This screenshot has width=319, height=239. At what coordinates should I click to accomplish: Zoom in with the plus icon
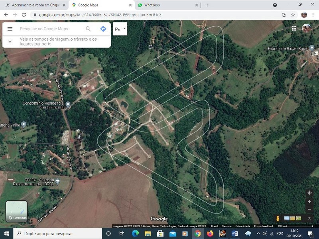pos(309,202)
